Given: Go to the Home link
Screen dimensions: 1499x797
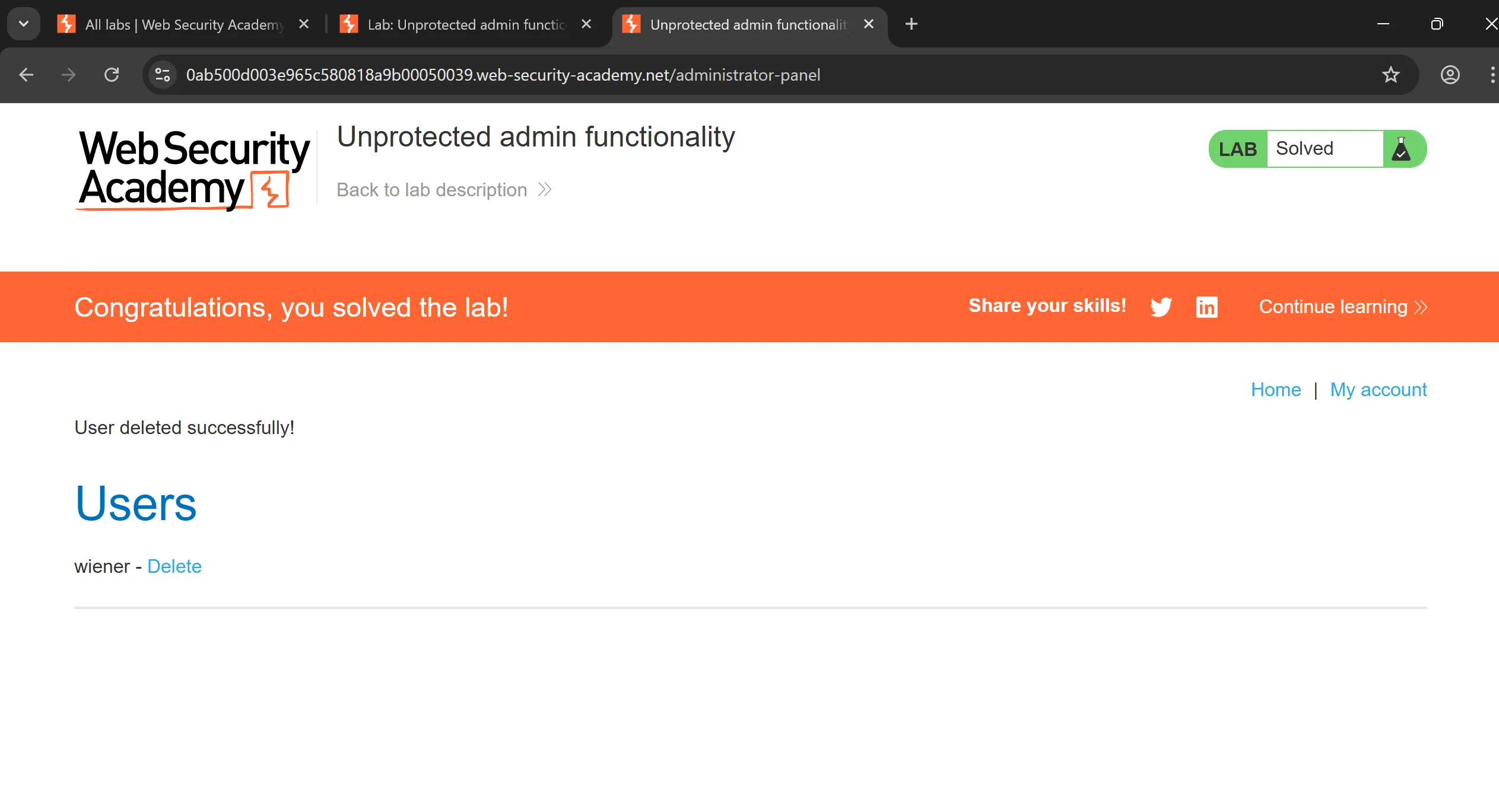Looking at the screenshot, I should 1275,390.
